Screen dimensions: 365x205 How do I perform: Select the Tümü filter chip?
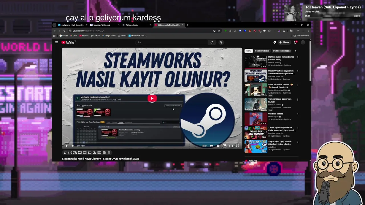tap(249, 51)
